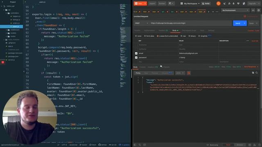Open the Upgrade dropdown button
This screenshot has height=147, width=262.
pyautogui.click(x=254, y=4)
